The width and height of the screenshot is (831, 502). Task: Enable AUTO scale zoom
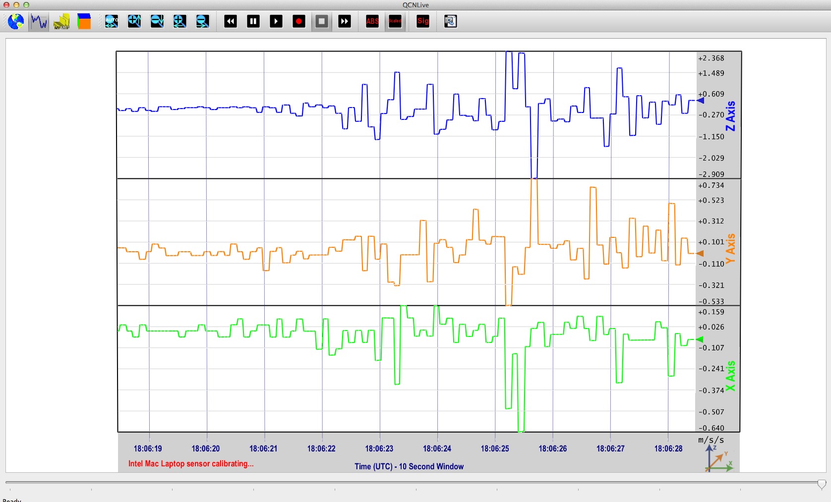point(112,21)
